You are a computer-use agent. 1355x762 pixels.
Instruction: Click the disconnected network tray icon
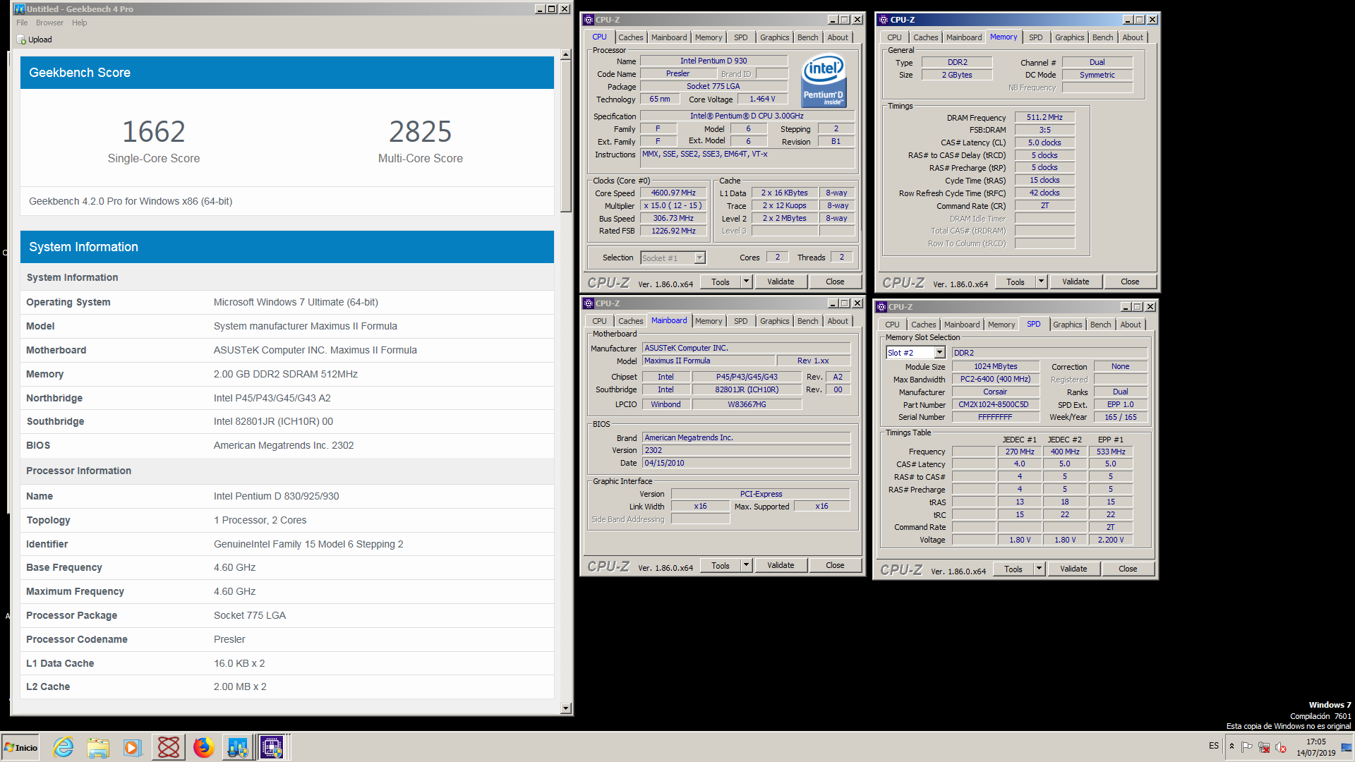[x=1264, y=747]
